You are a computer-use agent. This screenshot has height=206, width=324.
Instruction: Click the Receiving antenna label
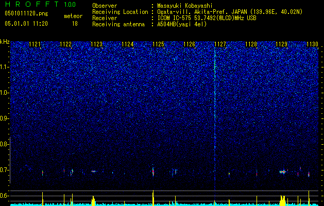coord(118,24)
